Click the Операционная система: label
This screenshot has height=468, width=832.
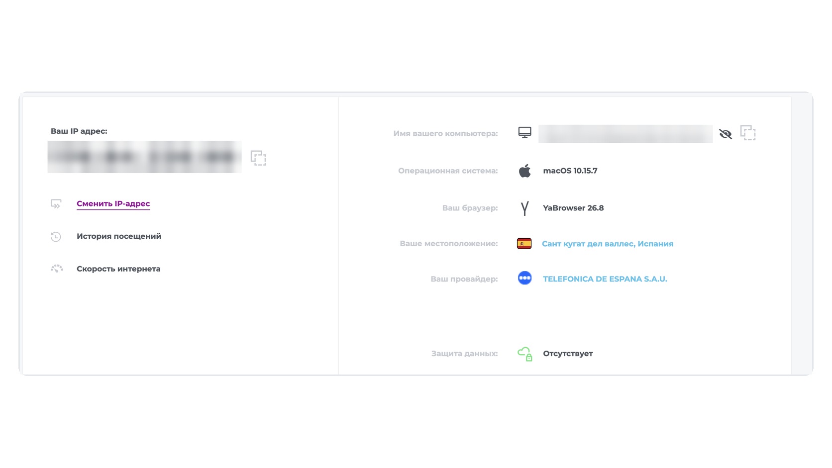448,171
